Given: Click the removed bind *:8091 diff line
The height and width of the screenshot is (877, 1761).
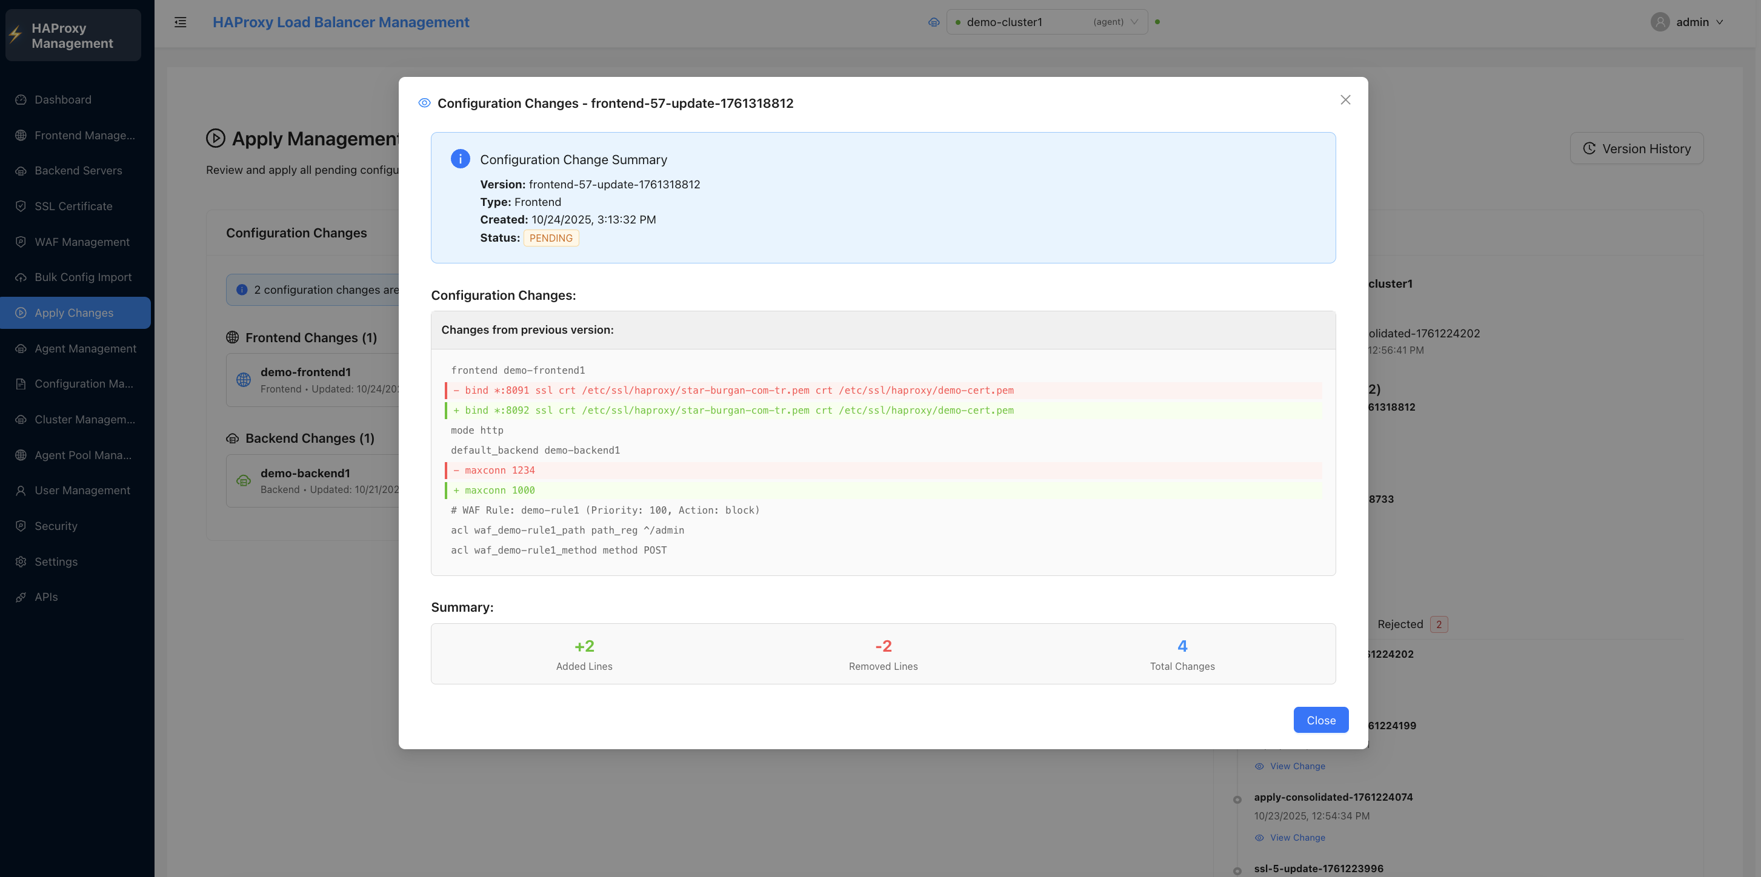Looking at the screenshot, I should [884, 391].
